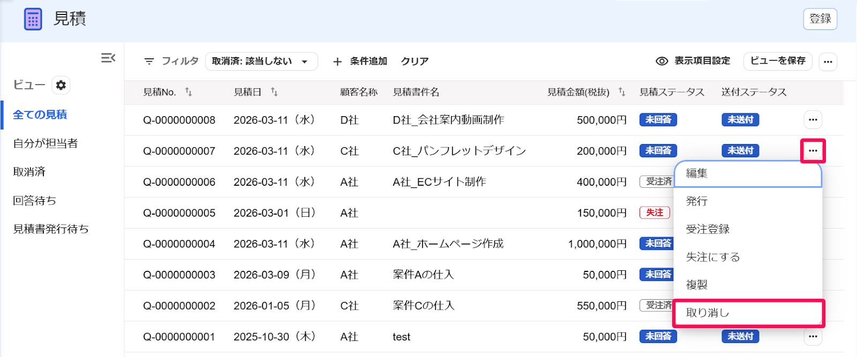Click 案件Cの仕入 subject
The width and height of the screenshot is (857, 357).
(x=423, y=306)
